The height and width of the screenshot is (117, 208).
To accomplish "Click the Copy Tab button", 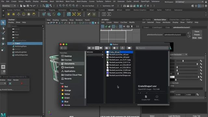I will click(x=196, y=116).
